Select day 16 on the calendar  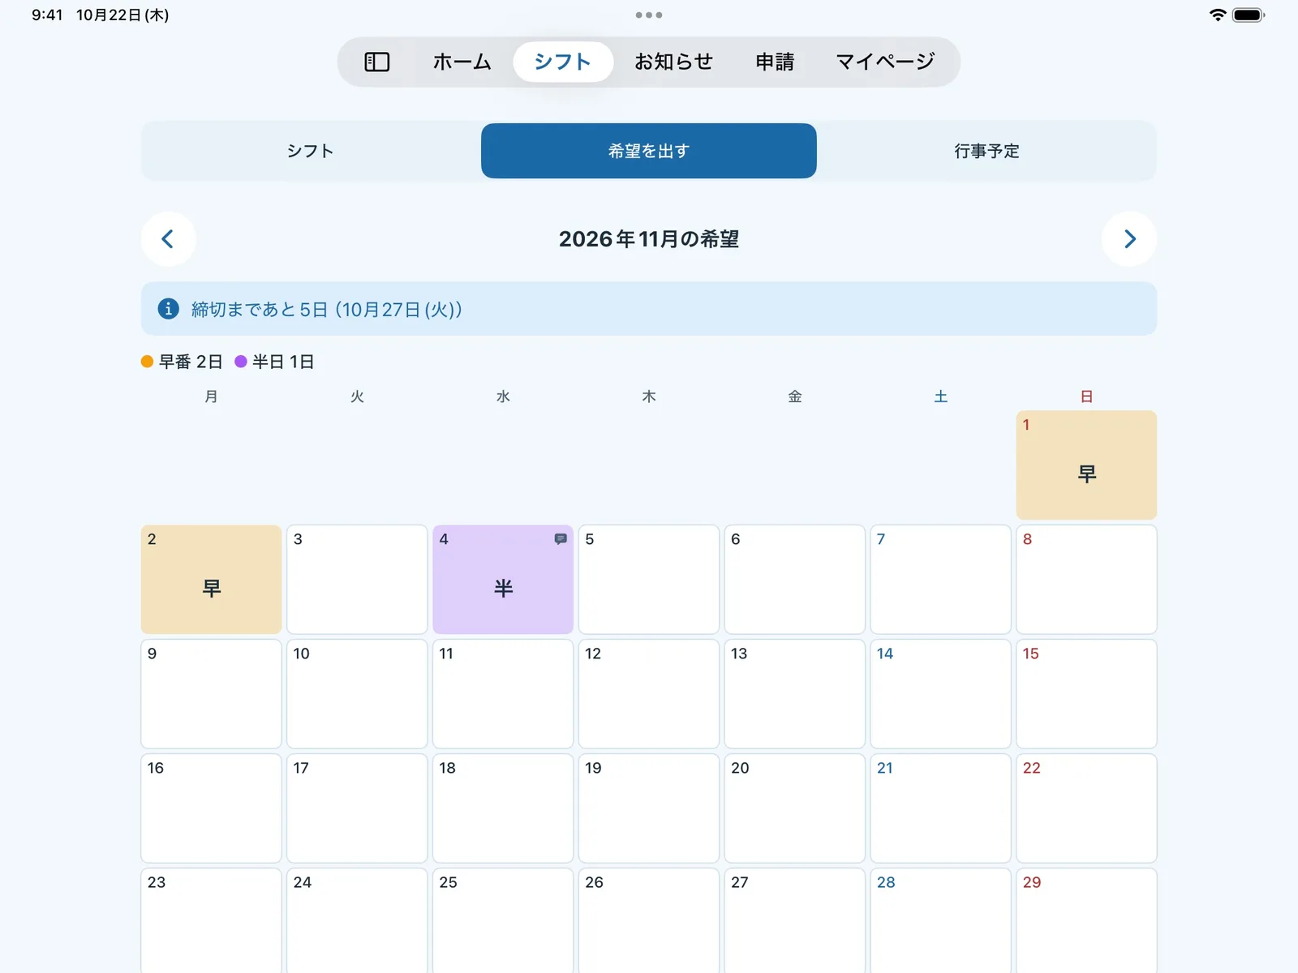click(211, 808)
